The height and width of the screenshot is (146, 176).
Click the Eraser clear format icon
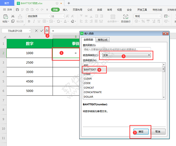72,21
